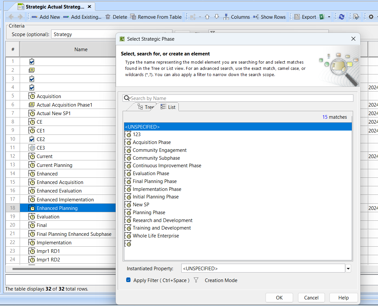This screenshot has height=306, width=378.
Task: Click the Add New toolbar button
Action: 46,17
